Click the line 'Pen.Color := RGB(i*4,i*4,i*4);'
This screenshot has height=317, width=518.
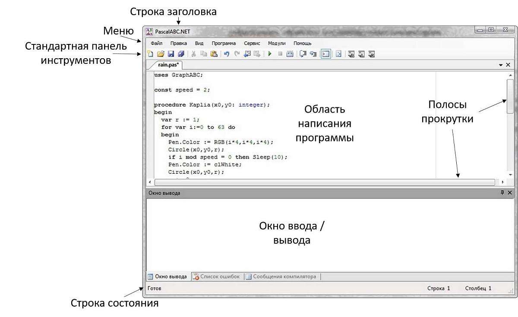pos(221,142)
